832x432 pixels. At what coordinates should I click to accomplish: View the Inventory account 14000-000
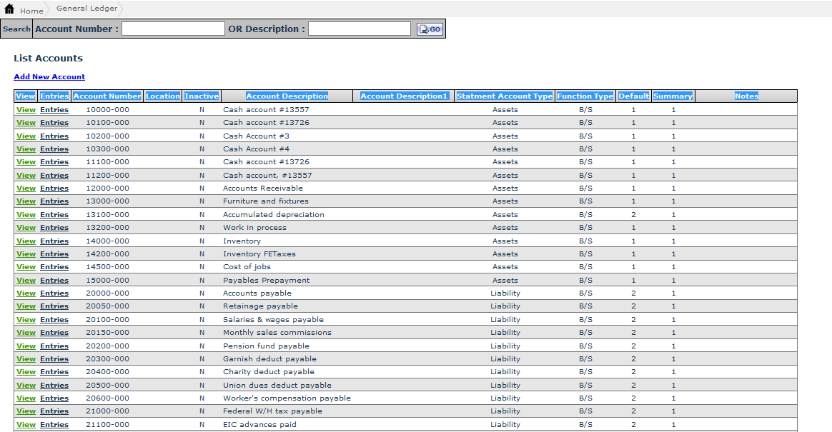[x=26, y=241]
